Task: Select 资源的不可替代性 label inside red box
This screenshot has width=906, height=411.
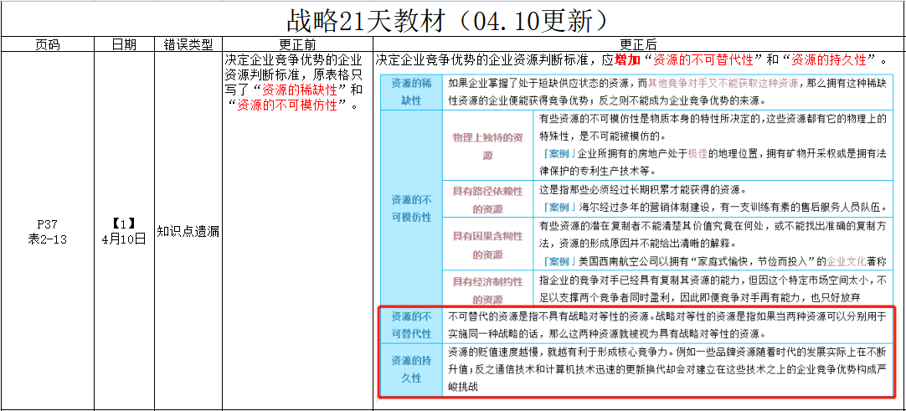Action: point(411,326)
